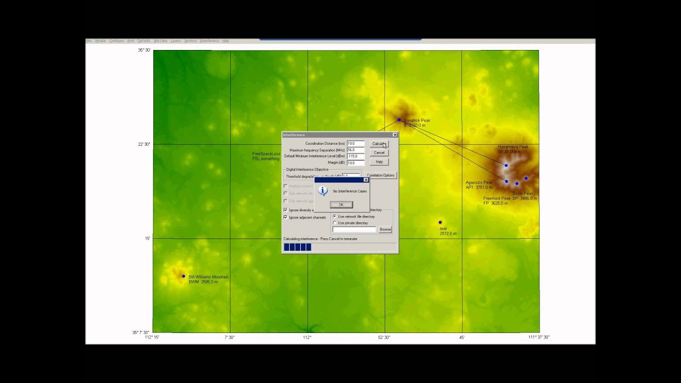Click the info icon in message box
Image resolution: width=681 pixels, height=383 pixels.
(x=322, y=191)
